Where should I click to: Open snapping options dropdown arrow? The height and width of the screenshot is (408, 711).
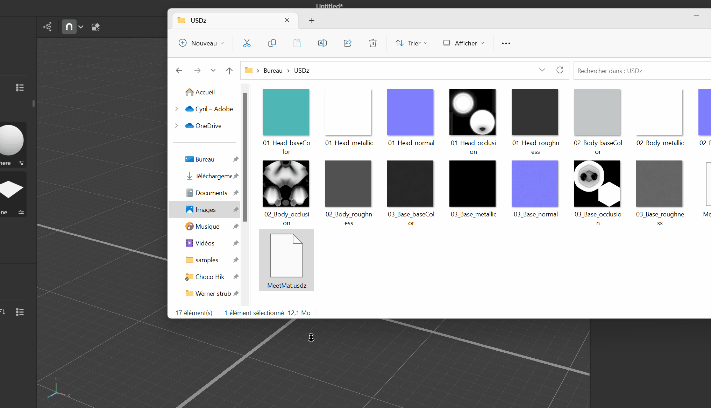81,27
